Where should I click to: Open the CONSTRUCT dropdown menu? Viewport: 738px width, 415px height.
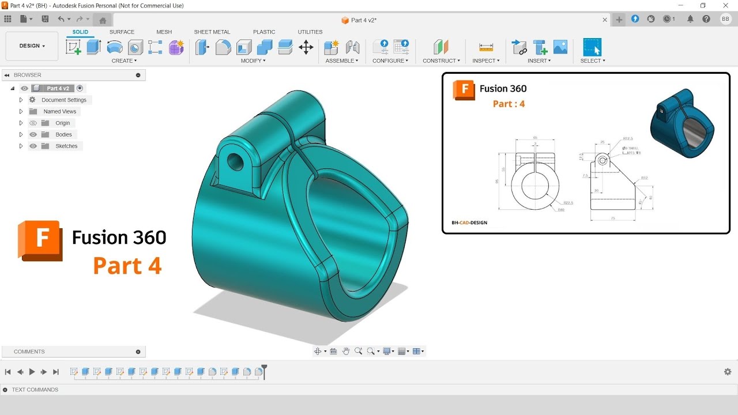click(441, 61)
